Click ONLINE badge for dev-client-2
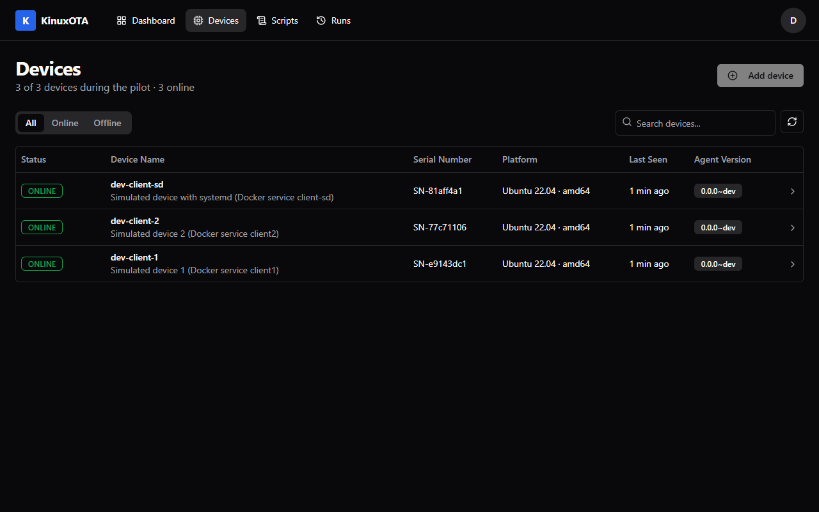The width and height of the screenshot is (819, 512). coord(42,227)
